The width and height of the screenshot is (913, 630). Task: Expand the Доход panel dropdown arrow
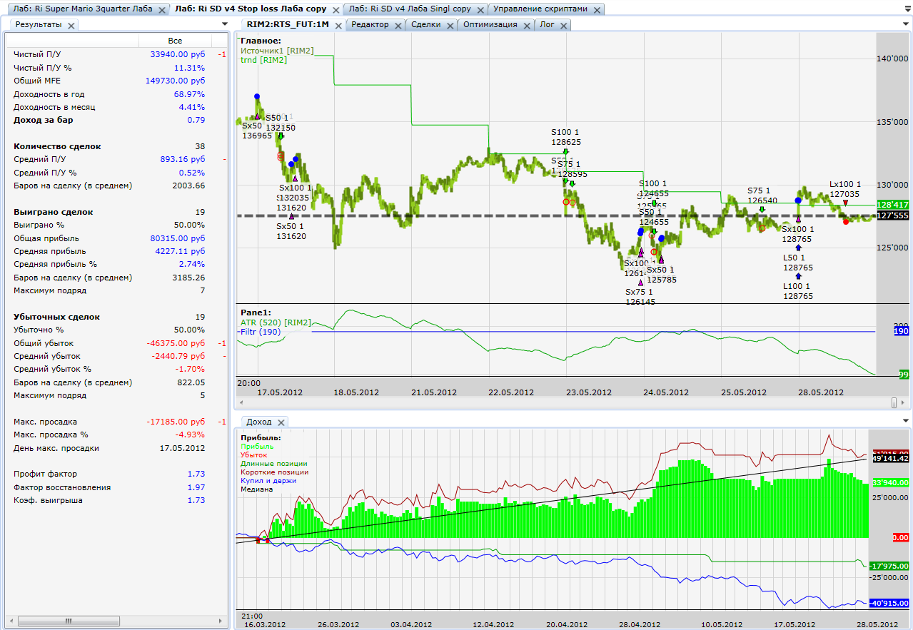tap(906, 421)
